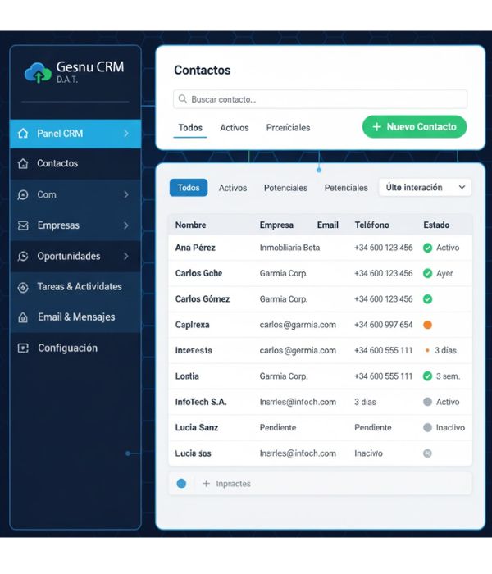
Task: Toggle the orange status dot for Caplrexa
Action: (427, 325)
